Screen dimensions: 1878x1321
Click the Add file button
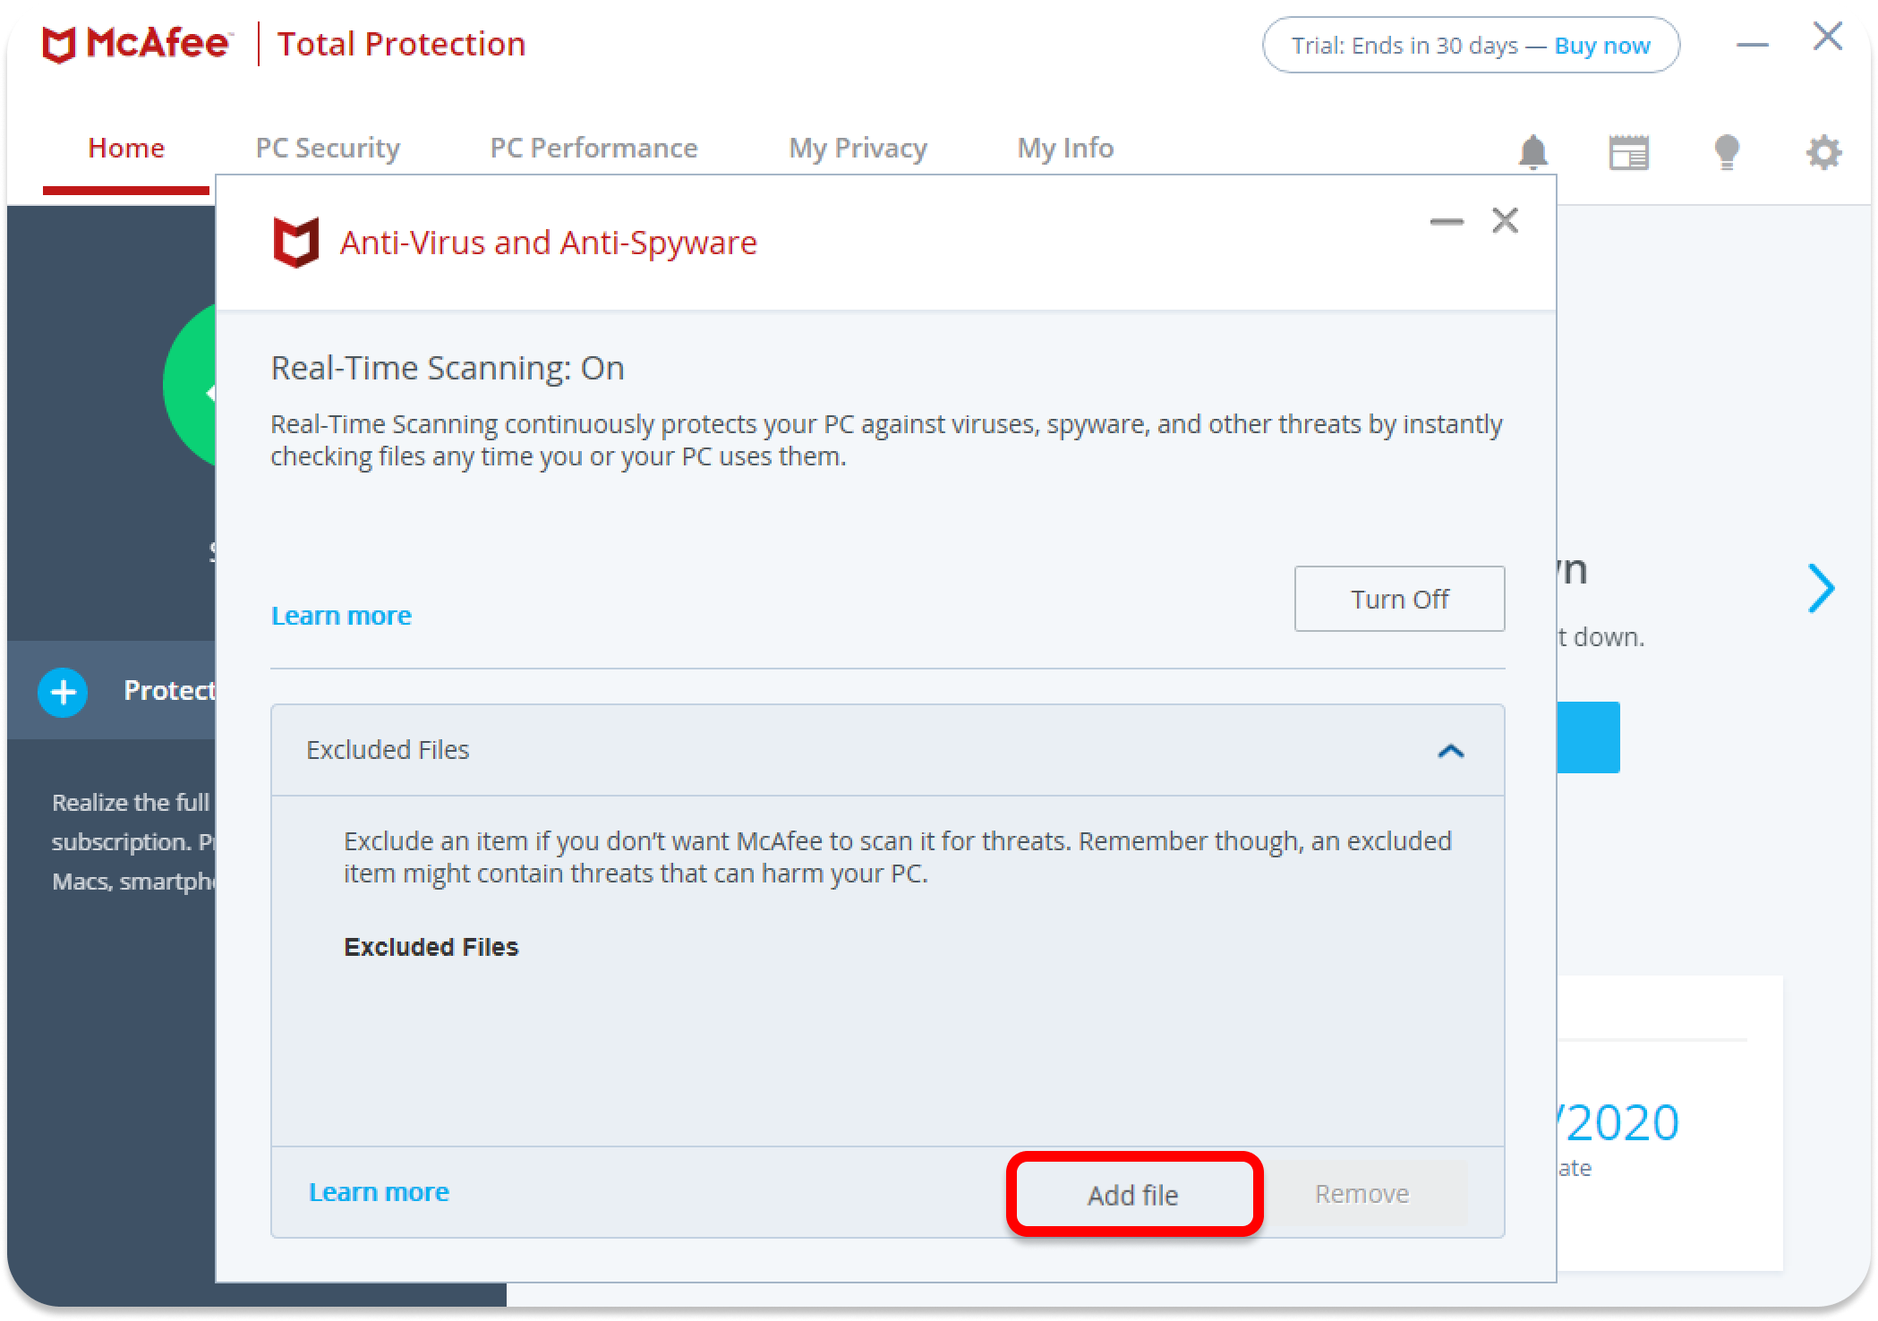click(1133, 1195)
